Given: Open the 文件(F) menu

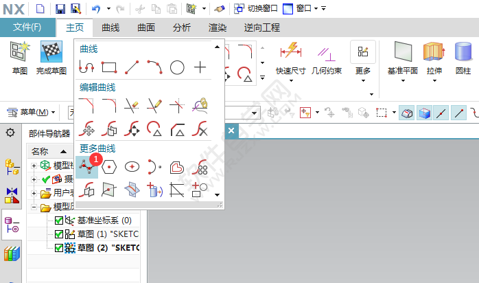Looking at the screenshot, I should [27, 27].
